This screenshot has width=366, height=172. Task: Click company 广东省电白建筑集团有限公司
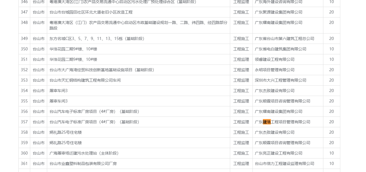[x=280, y=49]
